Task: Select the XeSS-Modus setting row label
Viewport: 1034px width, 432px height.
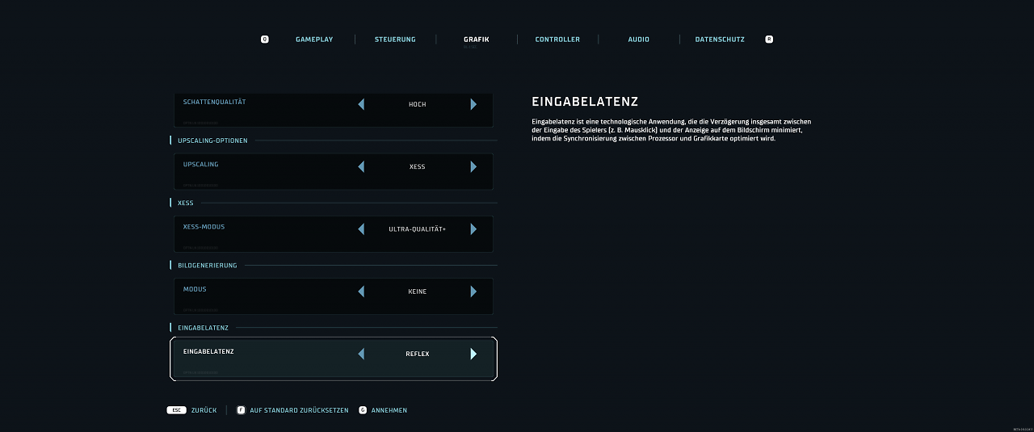Action: click(x=204, y=227)
